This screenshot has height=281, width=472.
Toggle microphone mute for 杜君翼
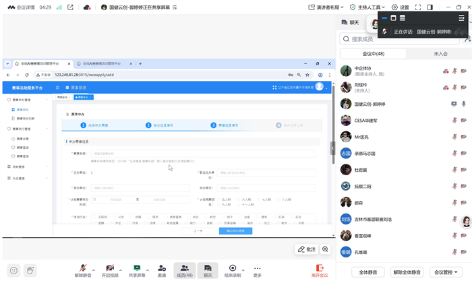(454, 170)
